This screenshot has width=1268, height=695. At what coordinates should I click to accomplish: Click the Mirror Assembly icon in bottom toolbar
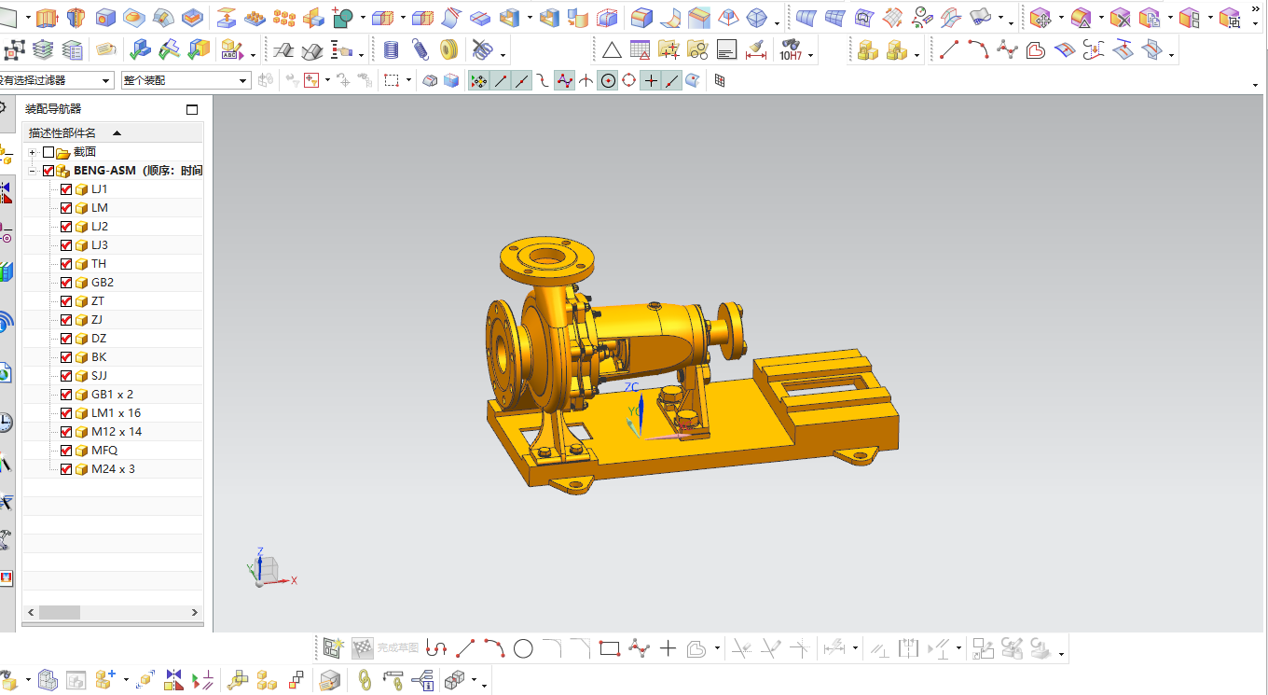coord(174,680)
